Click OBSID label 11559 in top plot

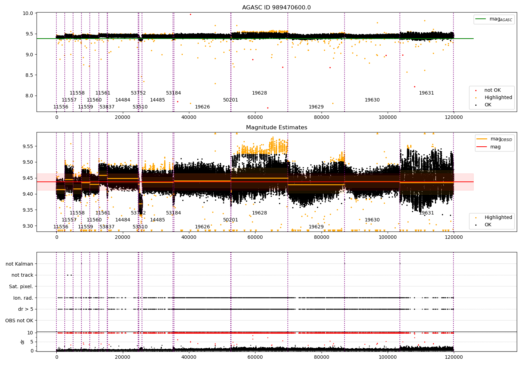pos(86,107)
